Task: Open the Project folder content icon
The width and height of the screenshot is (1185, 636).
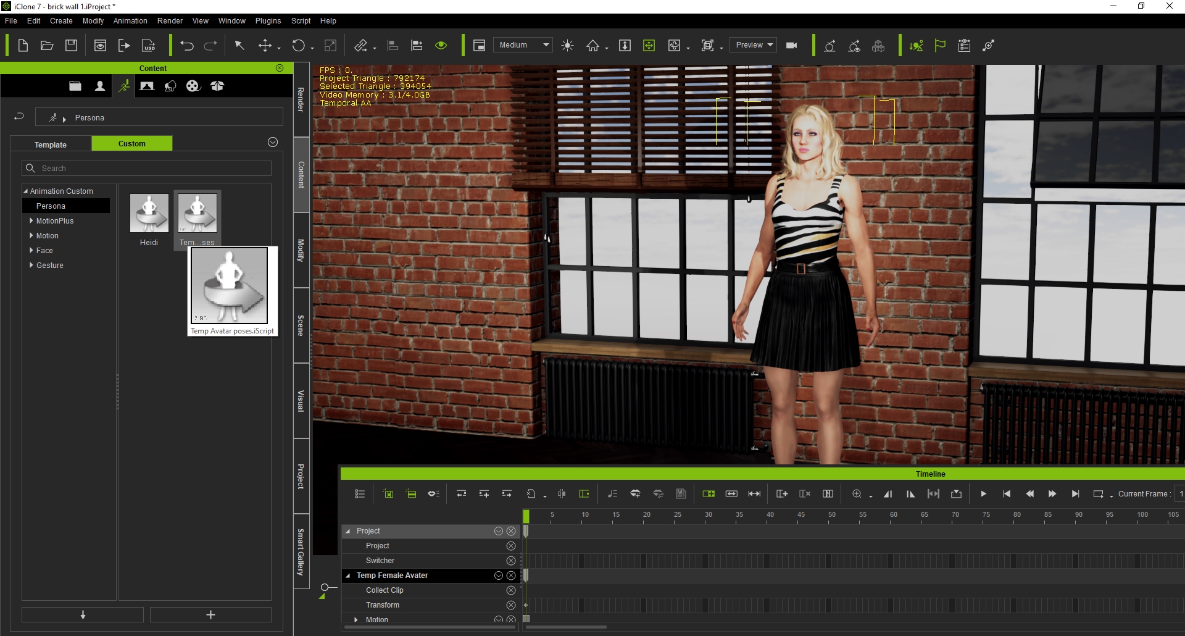Action: pyautogui.click(x=75, y=86)
